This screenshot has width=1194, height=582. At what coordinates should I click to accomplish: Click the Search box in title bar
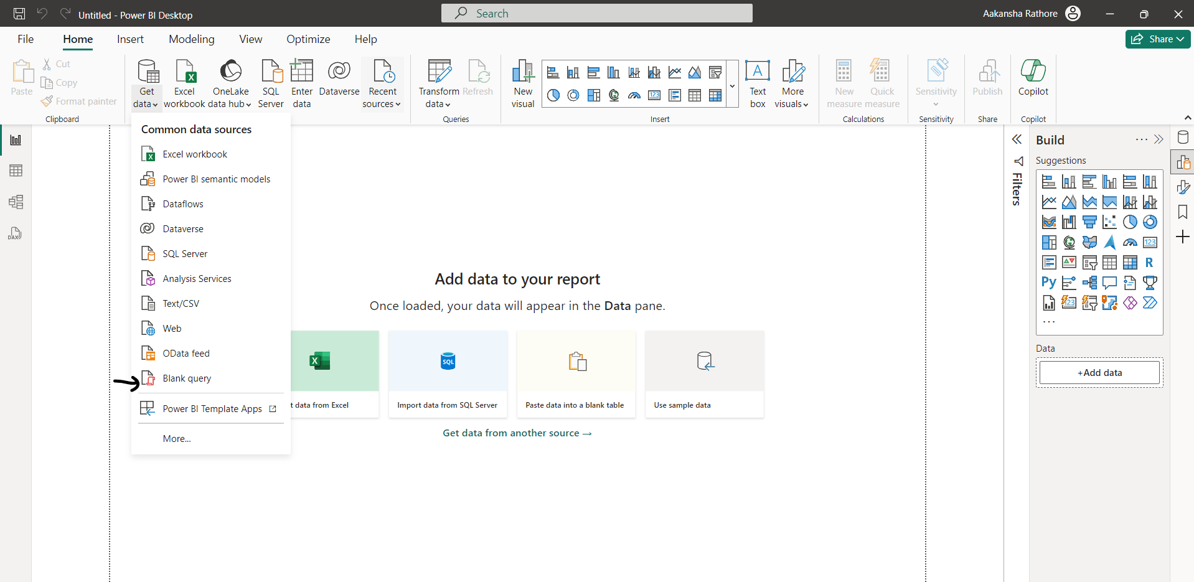click(x=596, y=13)
